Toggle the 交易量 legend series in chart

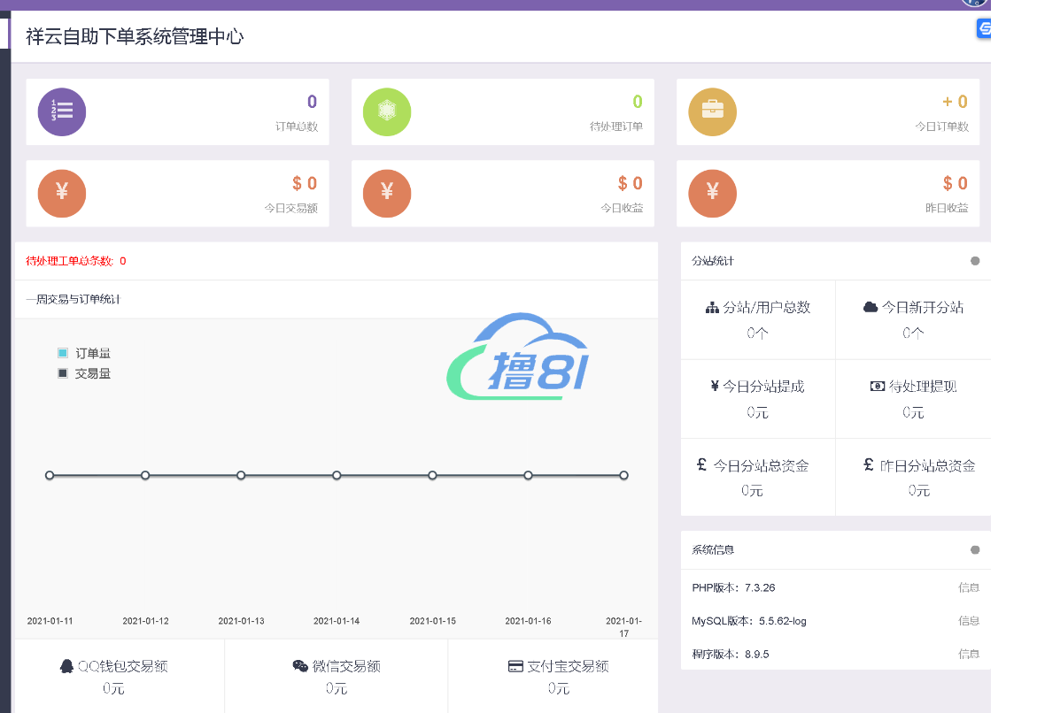[63, 373]
